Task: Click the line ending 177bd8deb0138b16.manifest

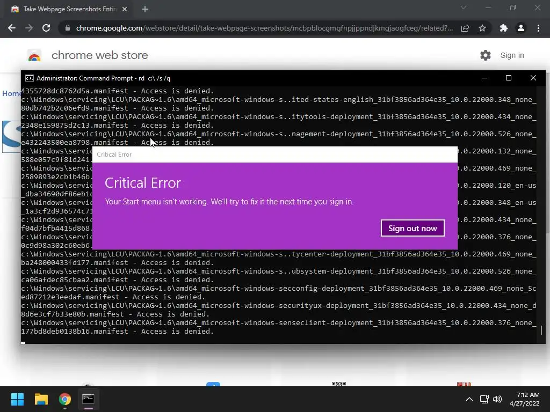Action: (x=118, y=332)
